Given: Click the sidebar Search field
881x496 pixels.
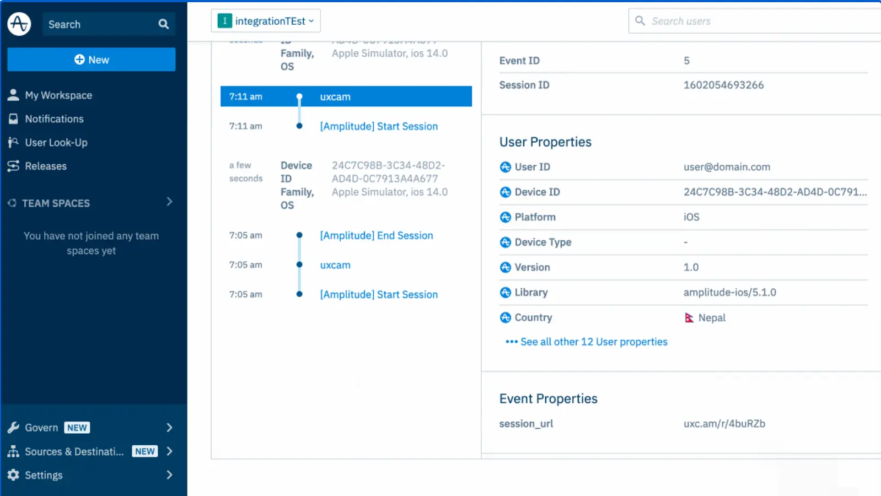Looking at the screenshot, I should point(109,24).
